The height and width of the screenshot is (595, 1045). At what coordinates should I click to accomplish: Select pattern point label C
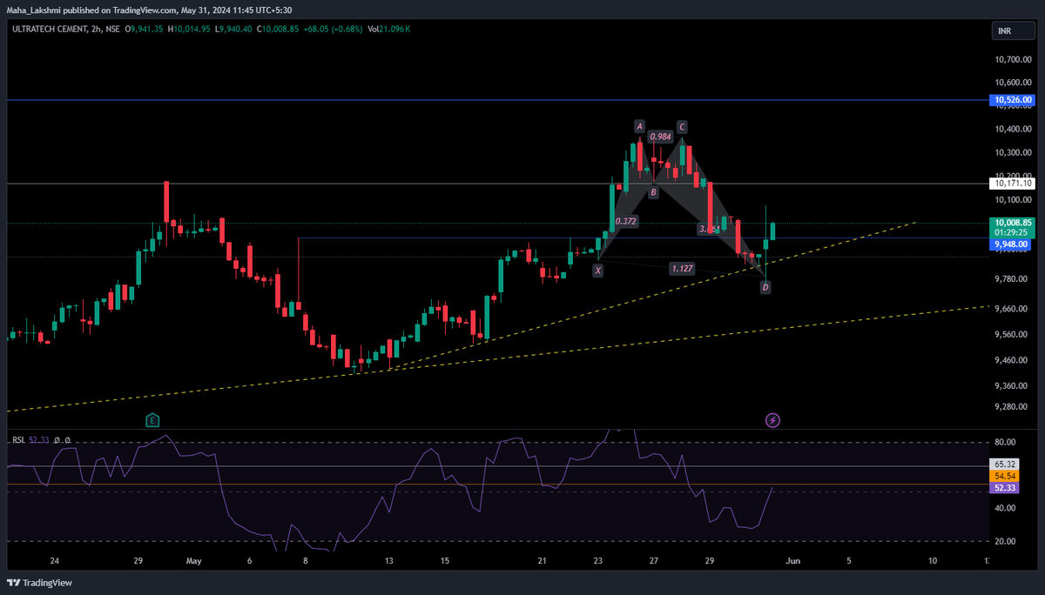(x=682, y=127)
